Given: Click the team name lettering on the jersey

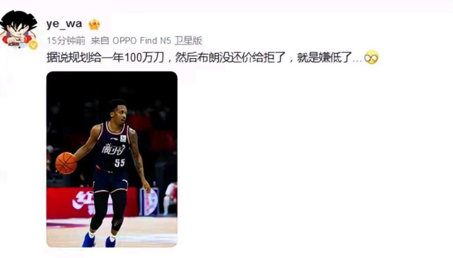Looking at the screenshot, I should [113, 150].
